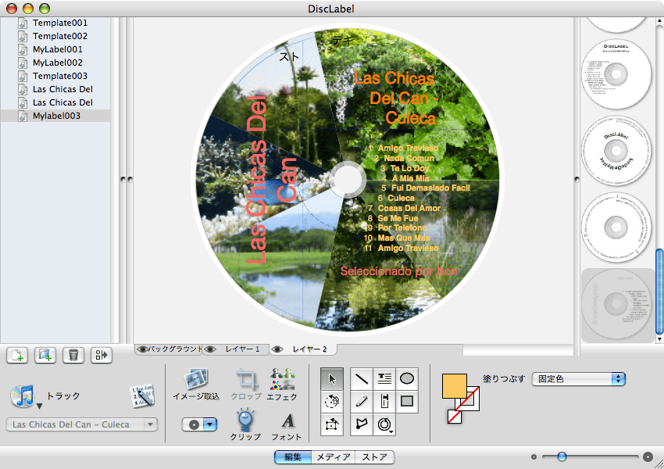Screen dimensions: 664x469
Task: Select the line drawing tool
Action: 362,379
